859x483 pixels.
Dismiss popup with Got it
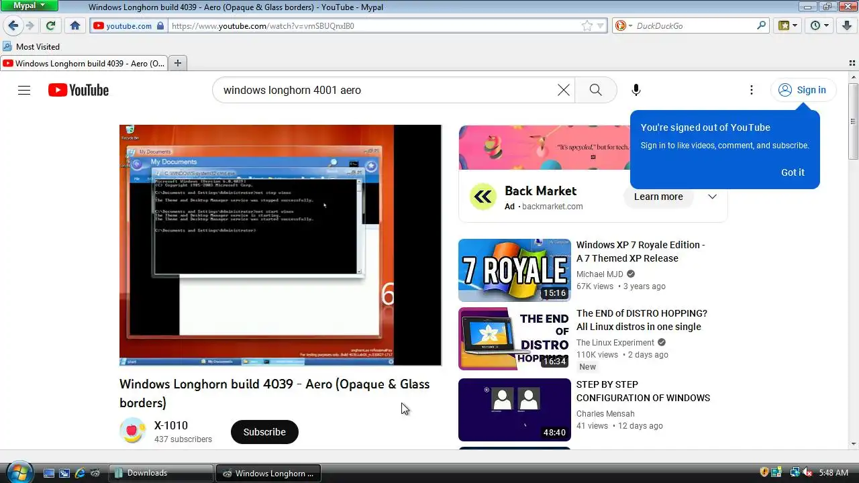[x=793, y=172]
